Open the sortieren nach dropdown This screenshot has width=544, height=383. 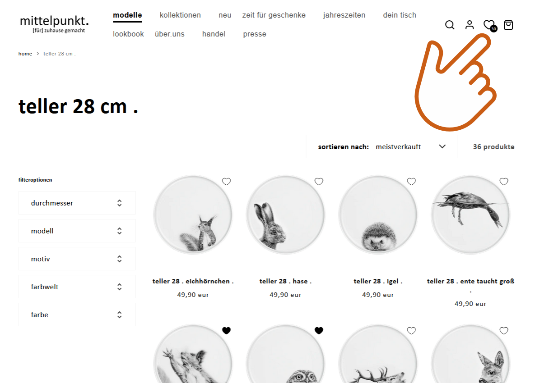[381, 146]
